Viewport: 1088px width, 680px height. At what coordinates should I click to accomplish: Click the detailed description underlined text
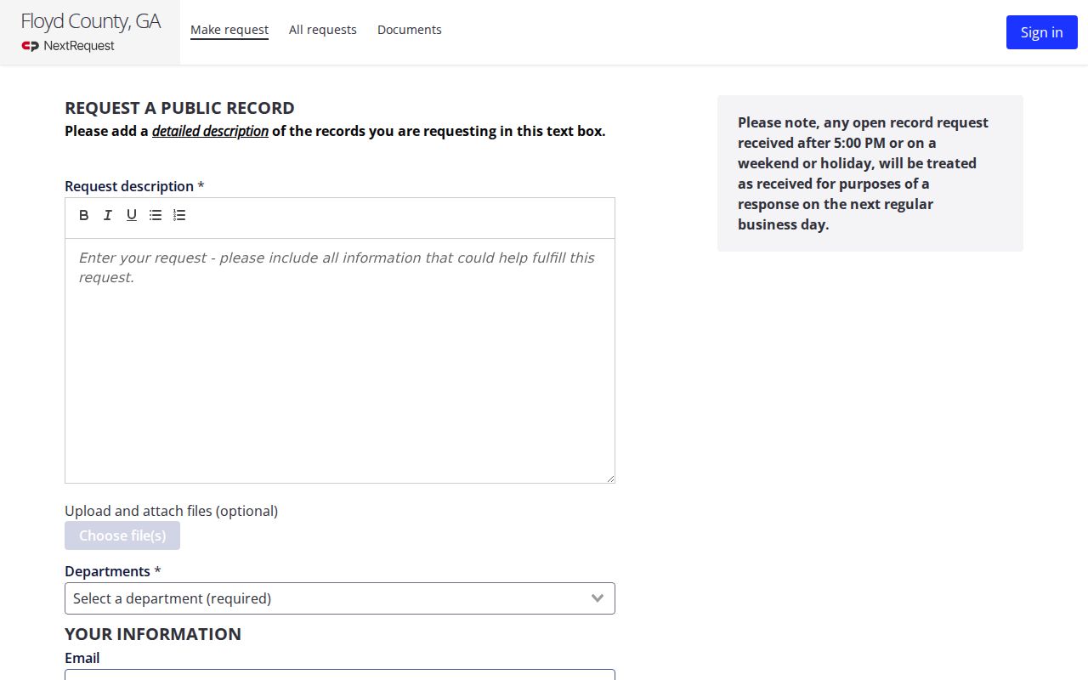pos(210,131)
